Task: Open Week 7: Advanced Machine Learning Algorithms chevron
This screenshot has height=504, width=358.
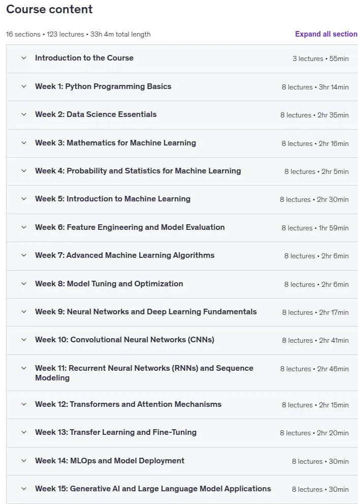Action: [24, 255]
